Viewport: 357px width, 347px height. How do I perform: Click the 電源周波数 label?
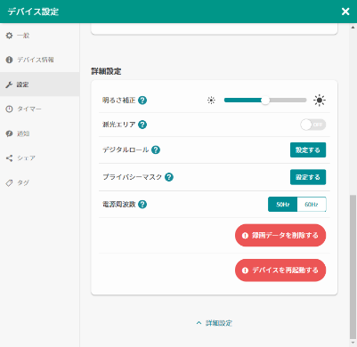point(119,205)
